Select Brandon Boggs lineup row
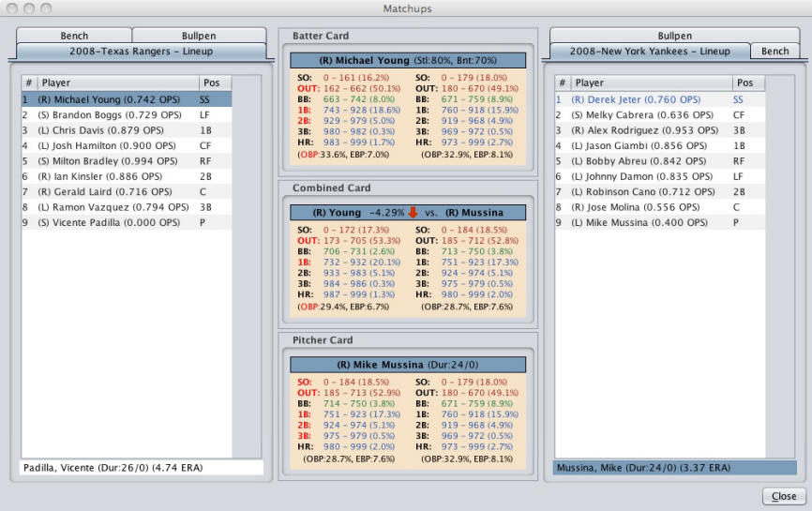The height and width of the screenshot is (511, 812). click(x=127, y=115)
